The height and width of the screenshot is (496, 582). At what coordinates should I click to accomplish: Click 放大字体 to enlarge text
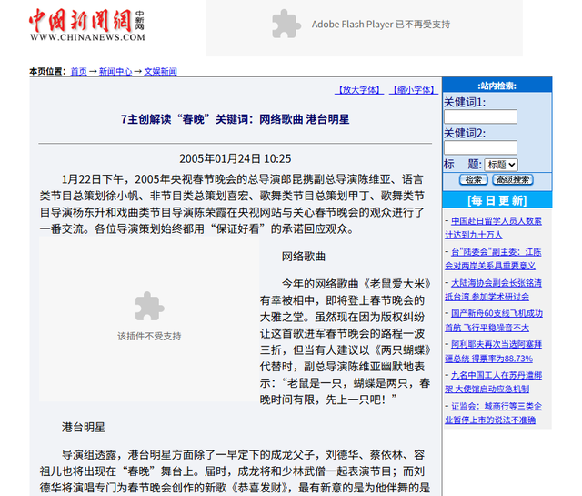click(360, 90)
